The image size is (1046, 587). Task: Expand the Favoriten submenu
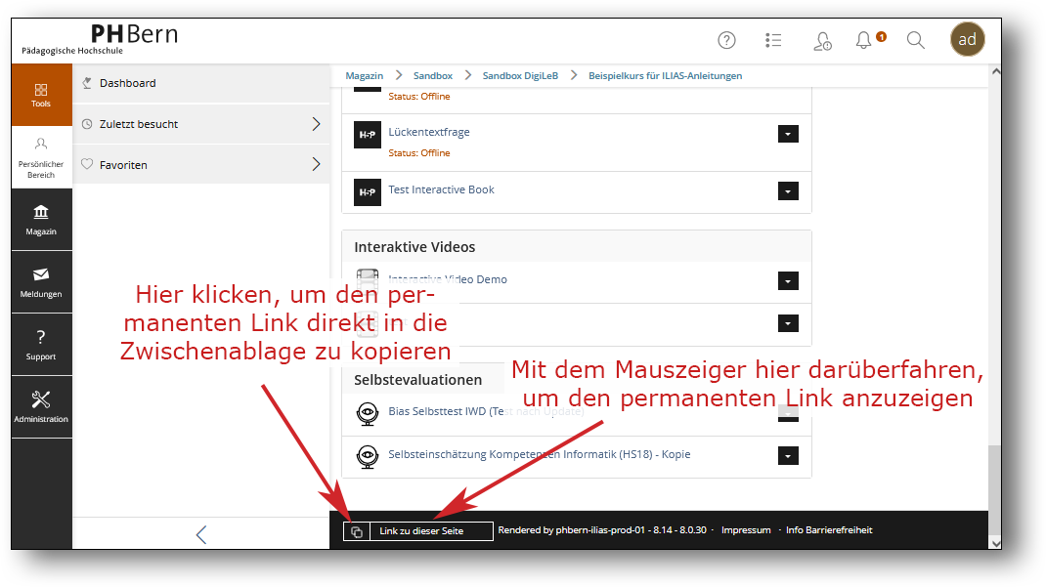pyautogui.click(x=315, y=164)
